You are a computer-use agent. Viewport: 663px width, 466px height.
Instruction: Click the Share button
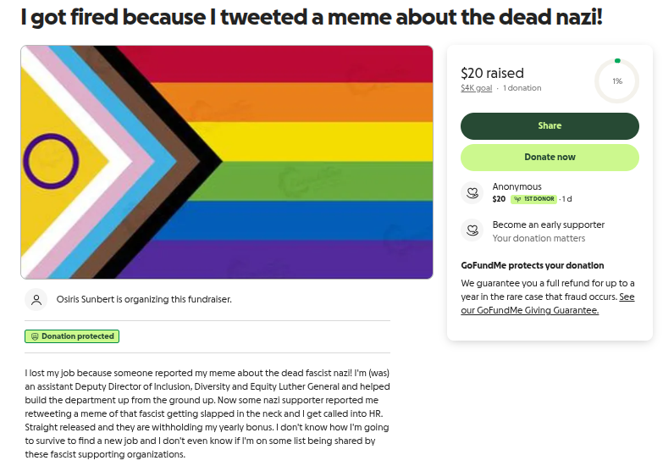tap(550, 126)
